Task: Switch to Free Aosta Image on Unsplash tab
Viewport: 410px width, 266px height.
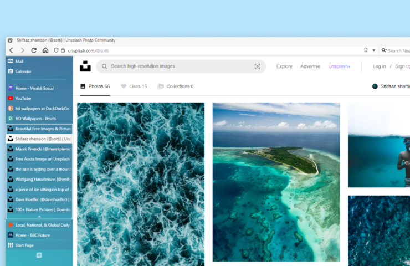Action: (x=39, y=159)
